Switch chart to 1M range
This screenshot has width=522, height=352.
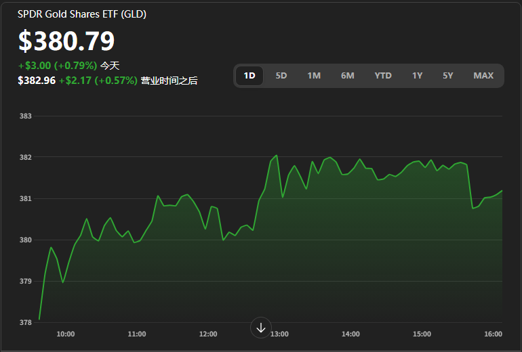314,76
